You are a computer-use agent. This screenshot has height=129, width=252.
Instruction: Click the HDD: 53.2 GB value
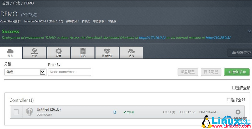pos(187,112)
